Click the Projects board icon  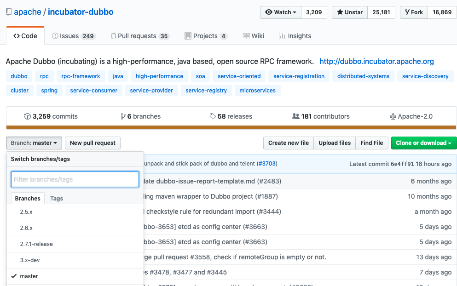pos(188,36)
